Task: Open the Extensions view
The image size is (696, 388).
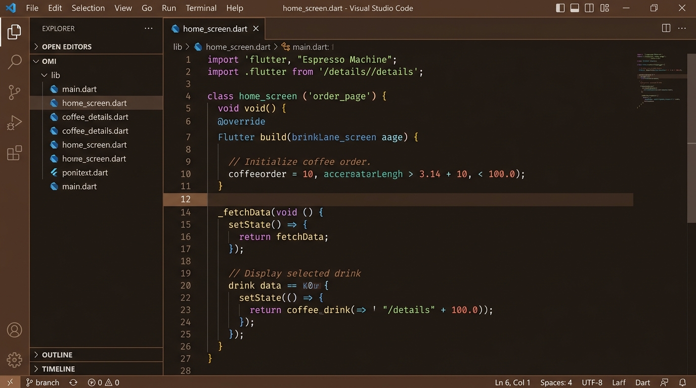Action: point(14,153)
